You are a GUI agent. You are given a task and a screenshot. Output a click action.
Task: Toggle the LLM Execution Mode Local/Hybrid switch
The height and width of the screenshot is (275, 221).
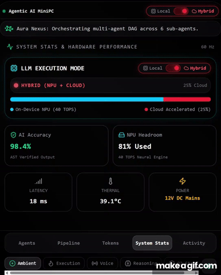click(173, 68)
